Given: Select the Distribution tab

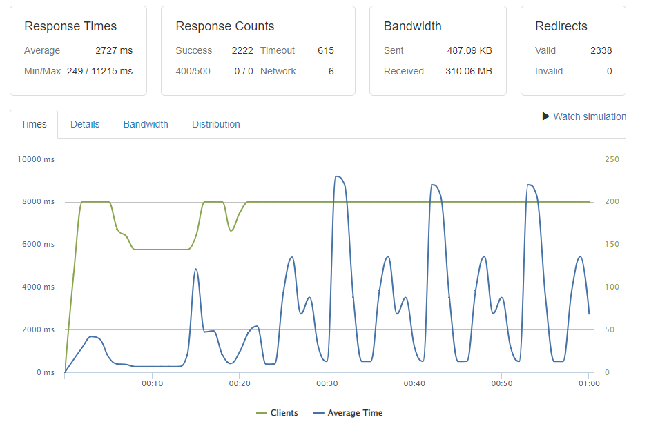Looking at the screenshot, I should pos(215,124).
